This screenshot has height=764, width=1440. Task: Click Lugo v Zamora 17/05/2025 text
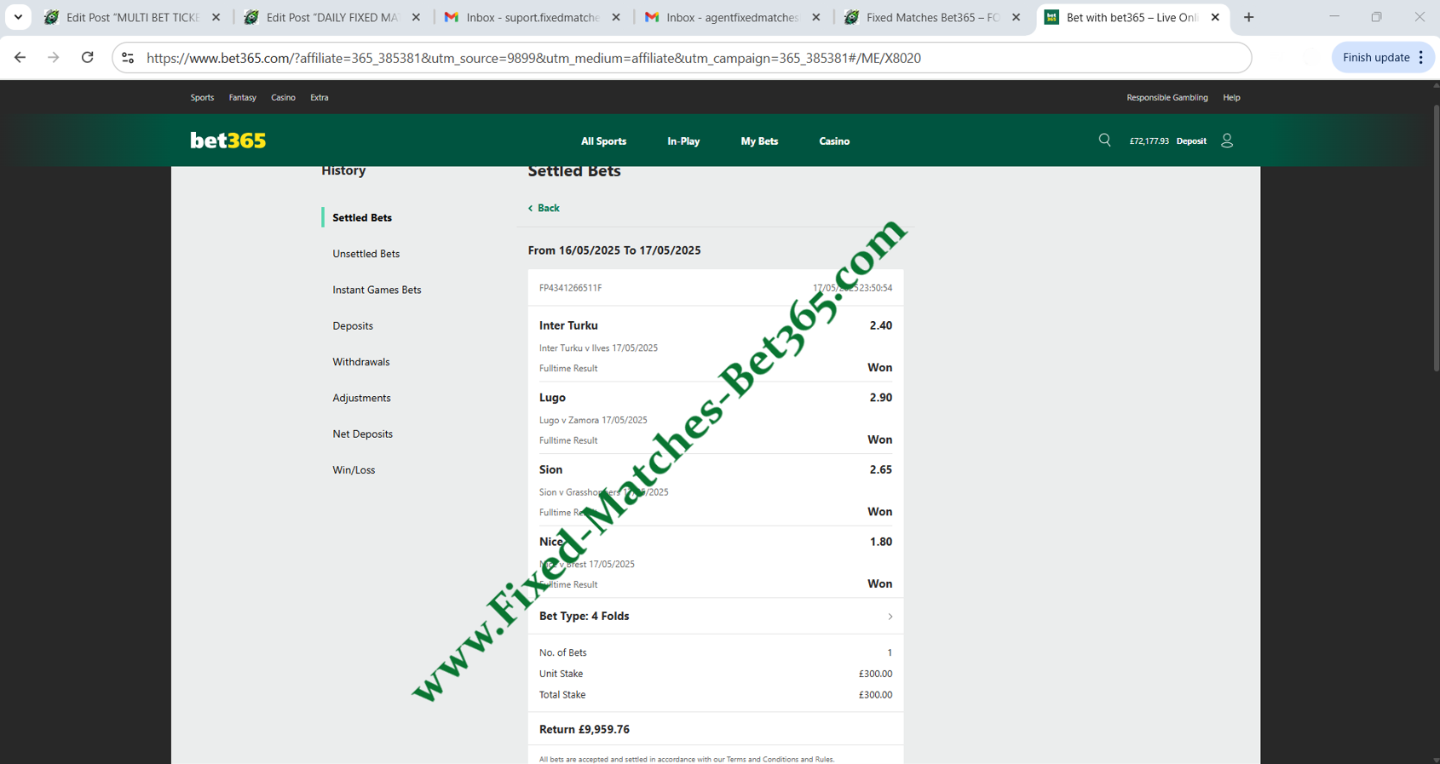[x=593, y=420]
